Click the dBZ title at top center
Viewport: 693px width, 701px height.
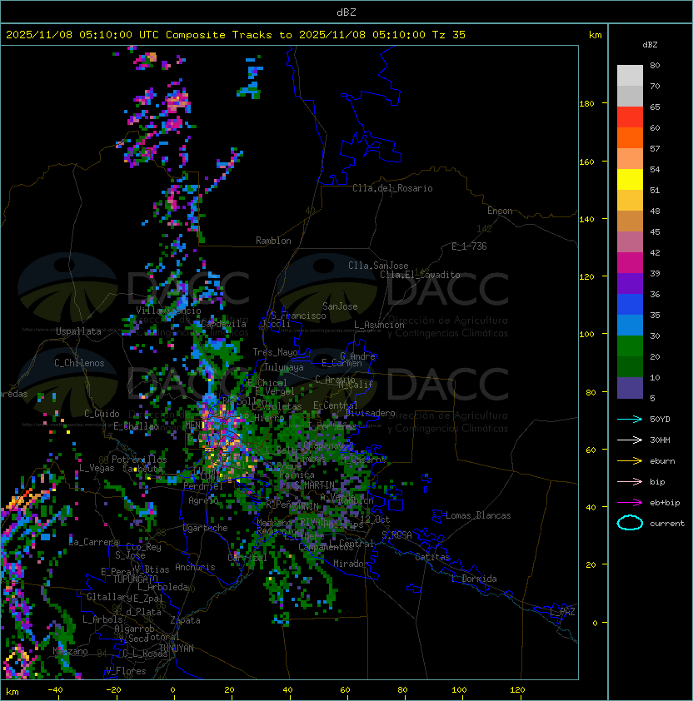pos(346,12)
